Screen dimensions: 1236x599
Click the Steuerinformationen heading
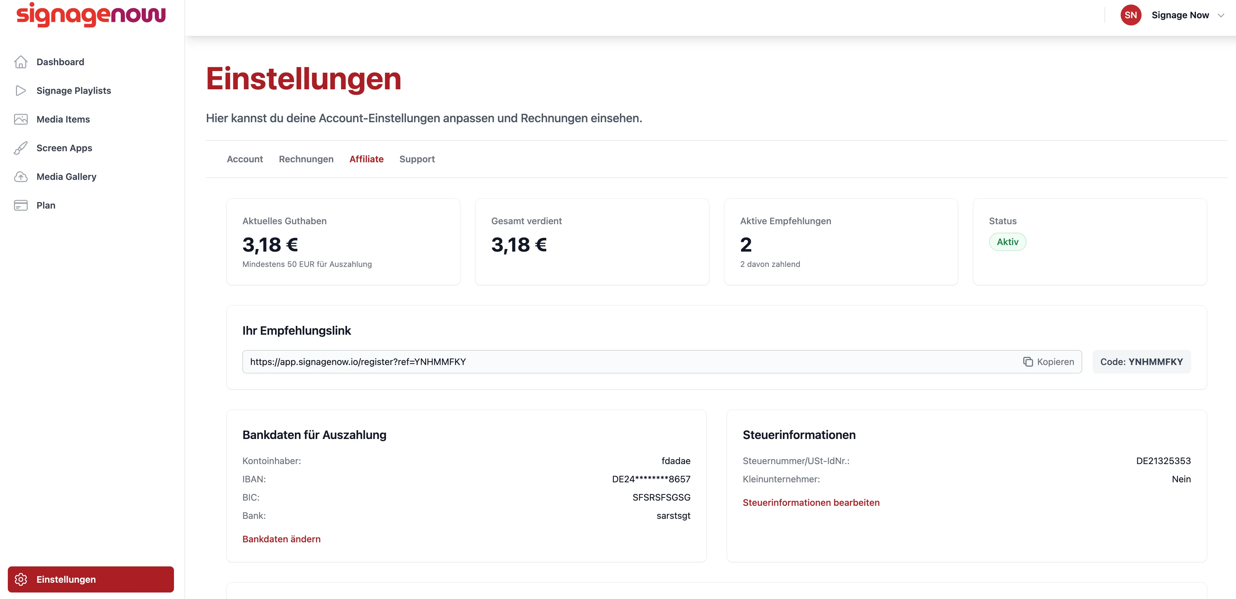(x=799, y=435)
